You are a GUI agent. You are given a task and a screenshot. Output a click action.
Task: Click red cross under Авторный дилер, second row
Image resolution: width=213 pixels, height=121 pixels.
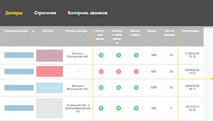pyautogui.click(x=101, y=71)
